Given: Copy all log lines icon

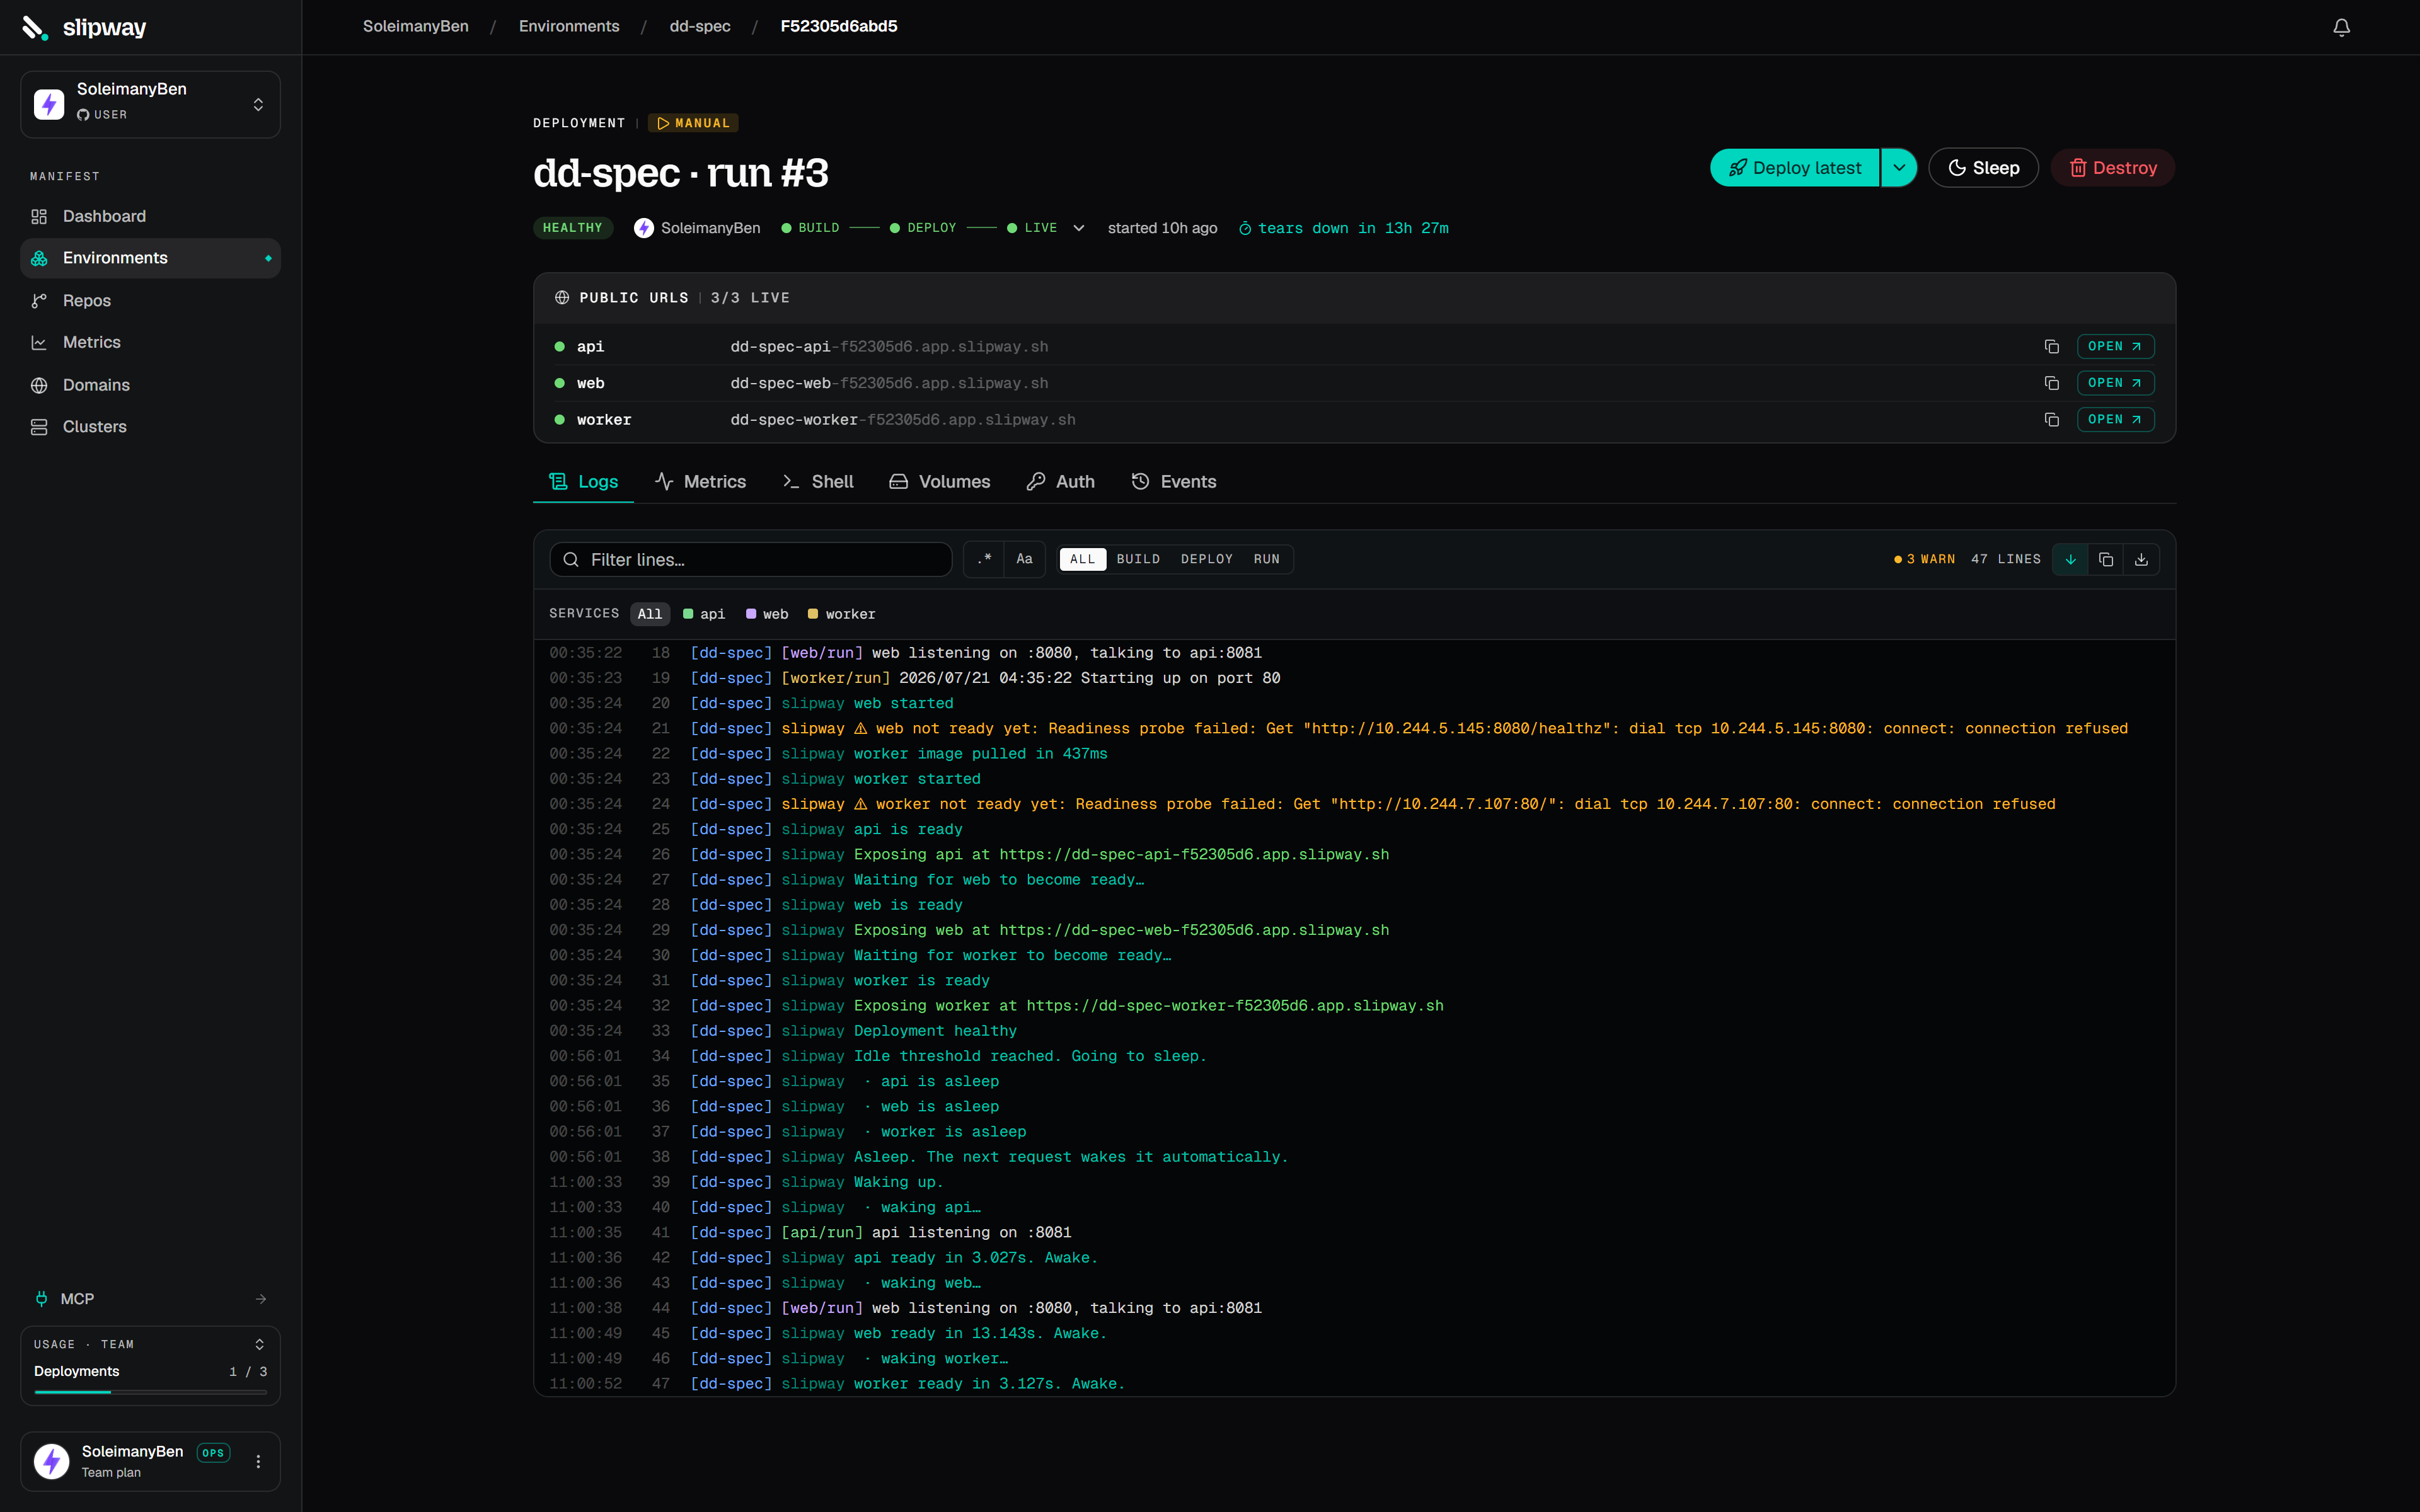Looking at the screenshot, I should click(x=2106, y=559).
